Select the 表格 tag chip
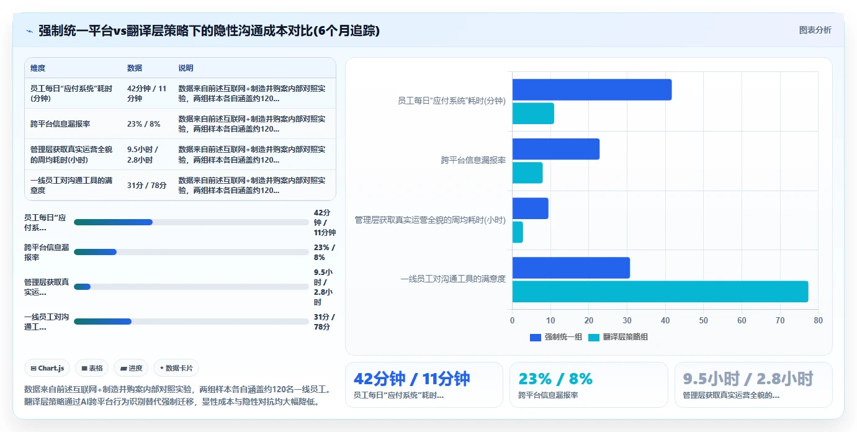The image size is (857, 432). [92, 368]
